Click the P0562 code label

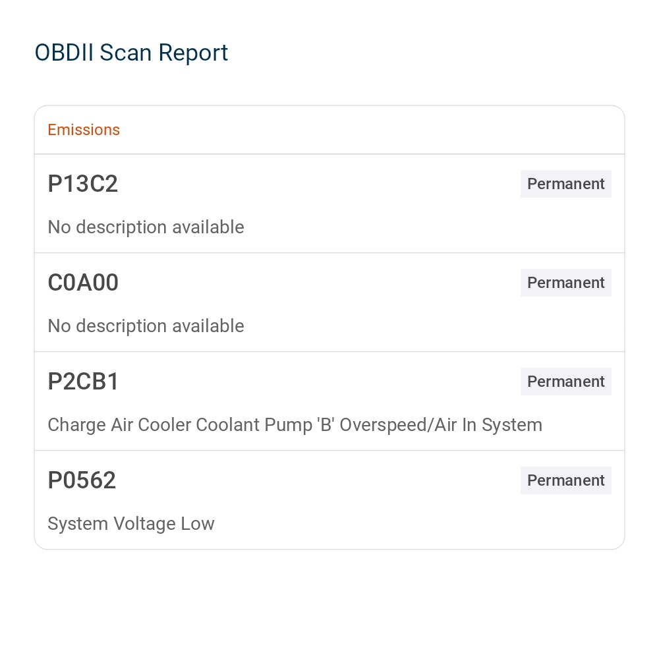82,480
